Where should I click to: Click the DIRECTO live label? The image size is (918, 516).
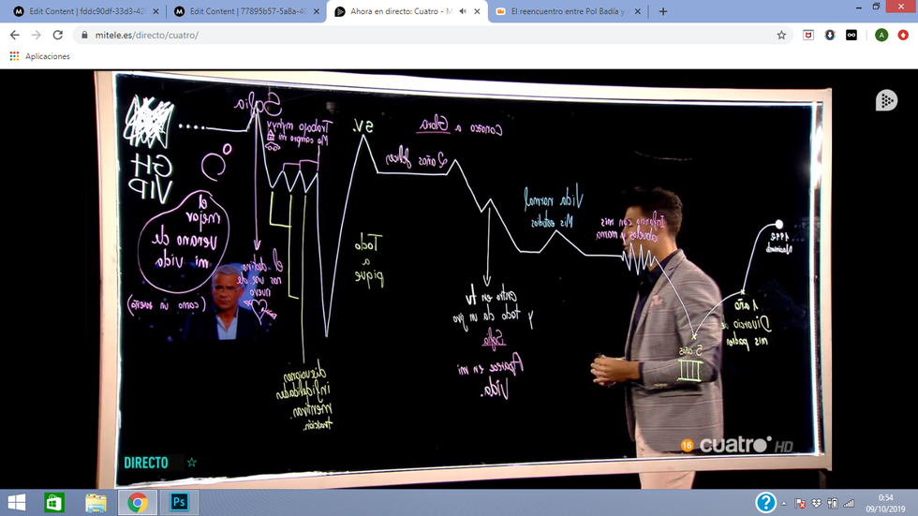tap(146, 463)
